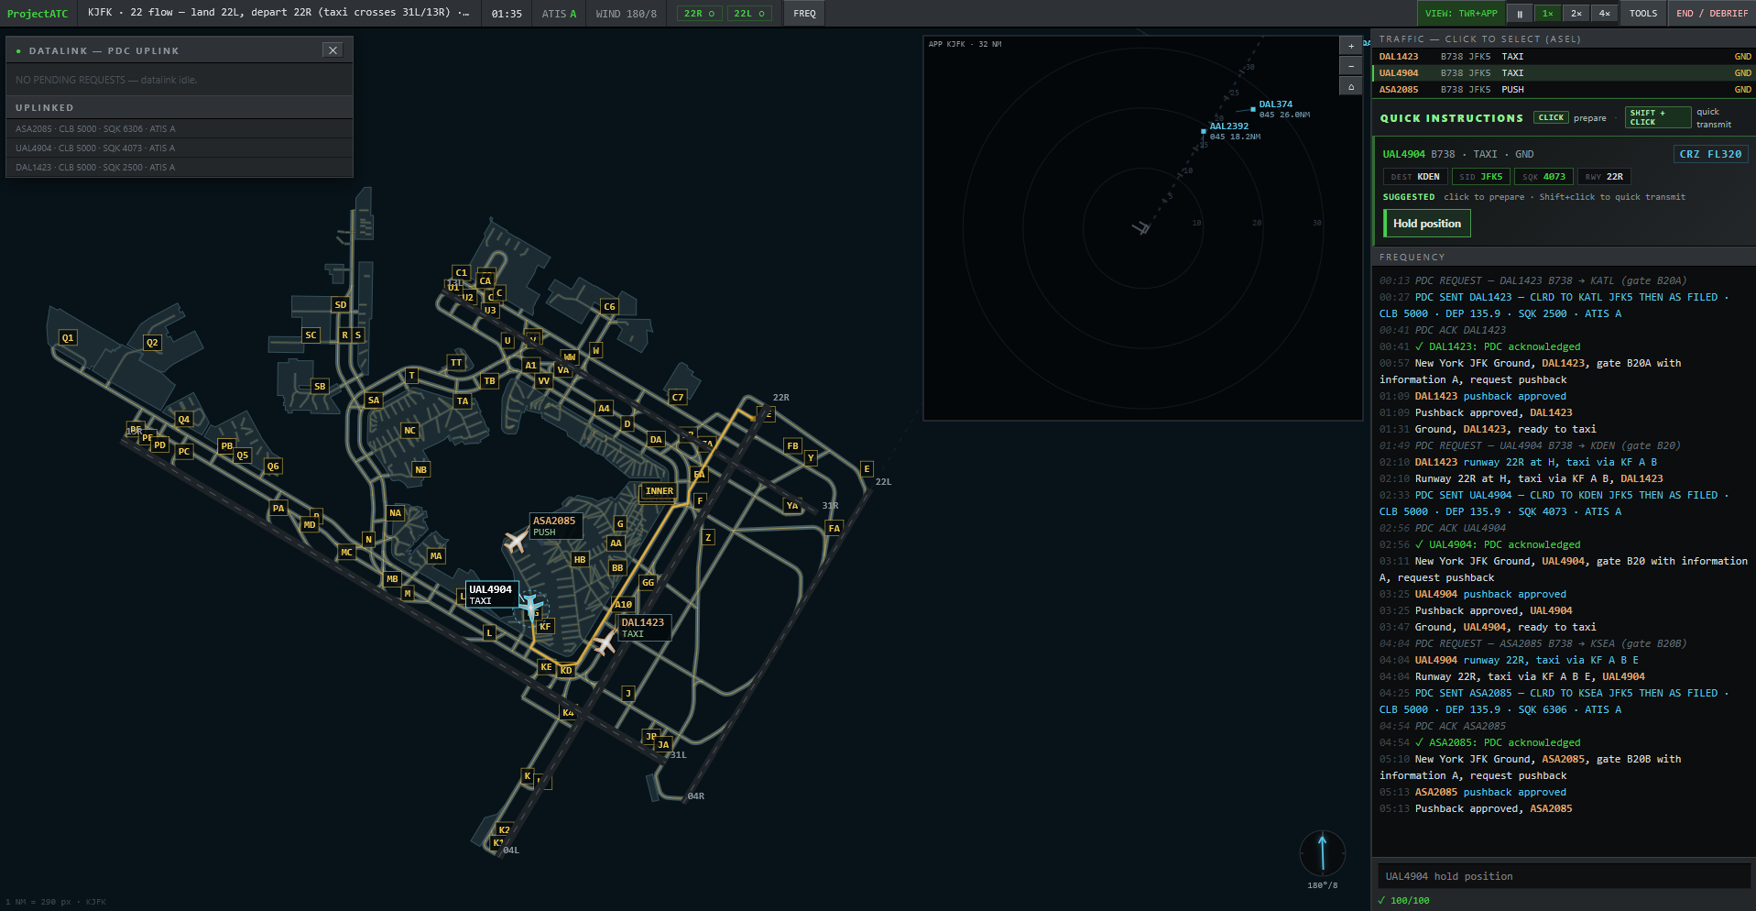Click the WIND 180/8 readout
Screen dimensions: 1756x911
pos(626,14)
